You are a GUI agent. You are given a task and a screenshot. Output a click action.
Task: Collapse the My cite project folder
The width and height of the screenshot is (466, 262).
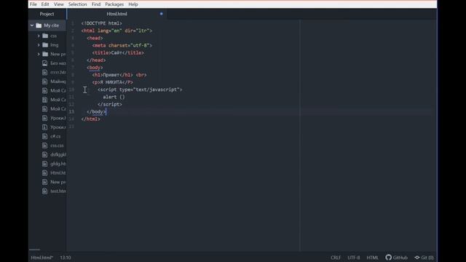[x=32, y=25]
